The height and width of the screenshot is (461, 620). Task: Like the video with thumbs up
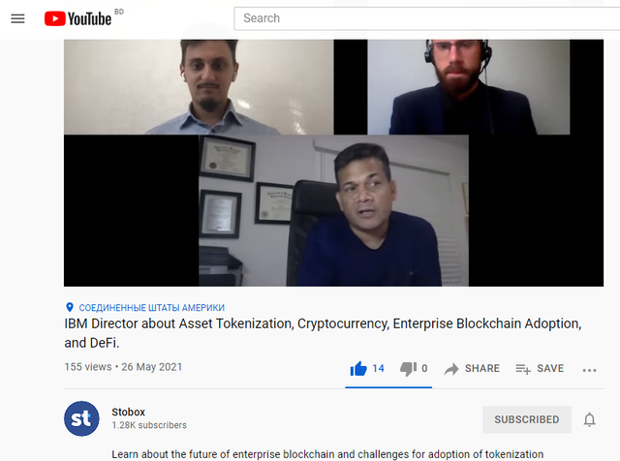click(x=358, y=368)
